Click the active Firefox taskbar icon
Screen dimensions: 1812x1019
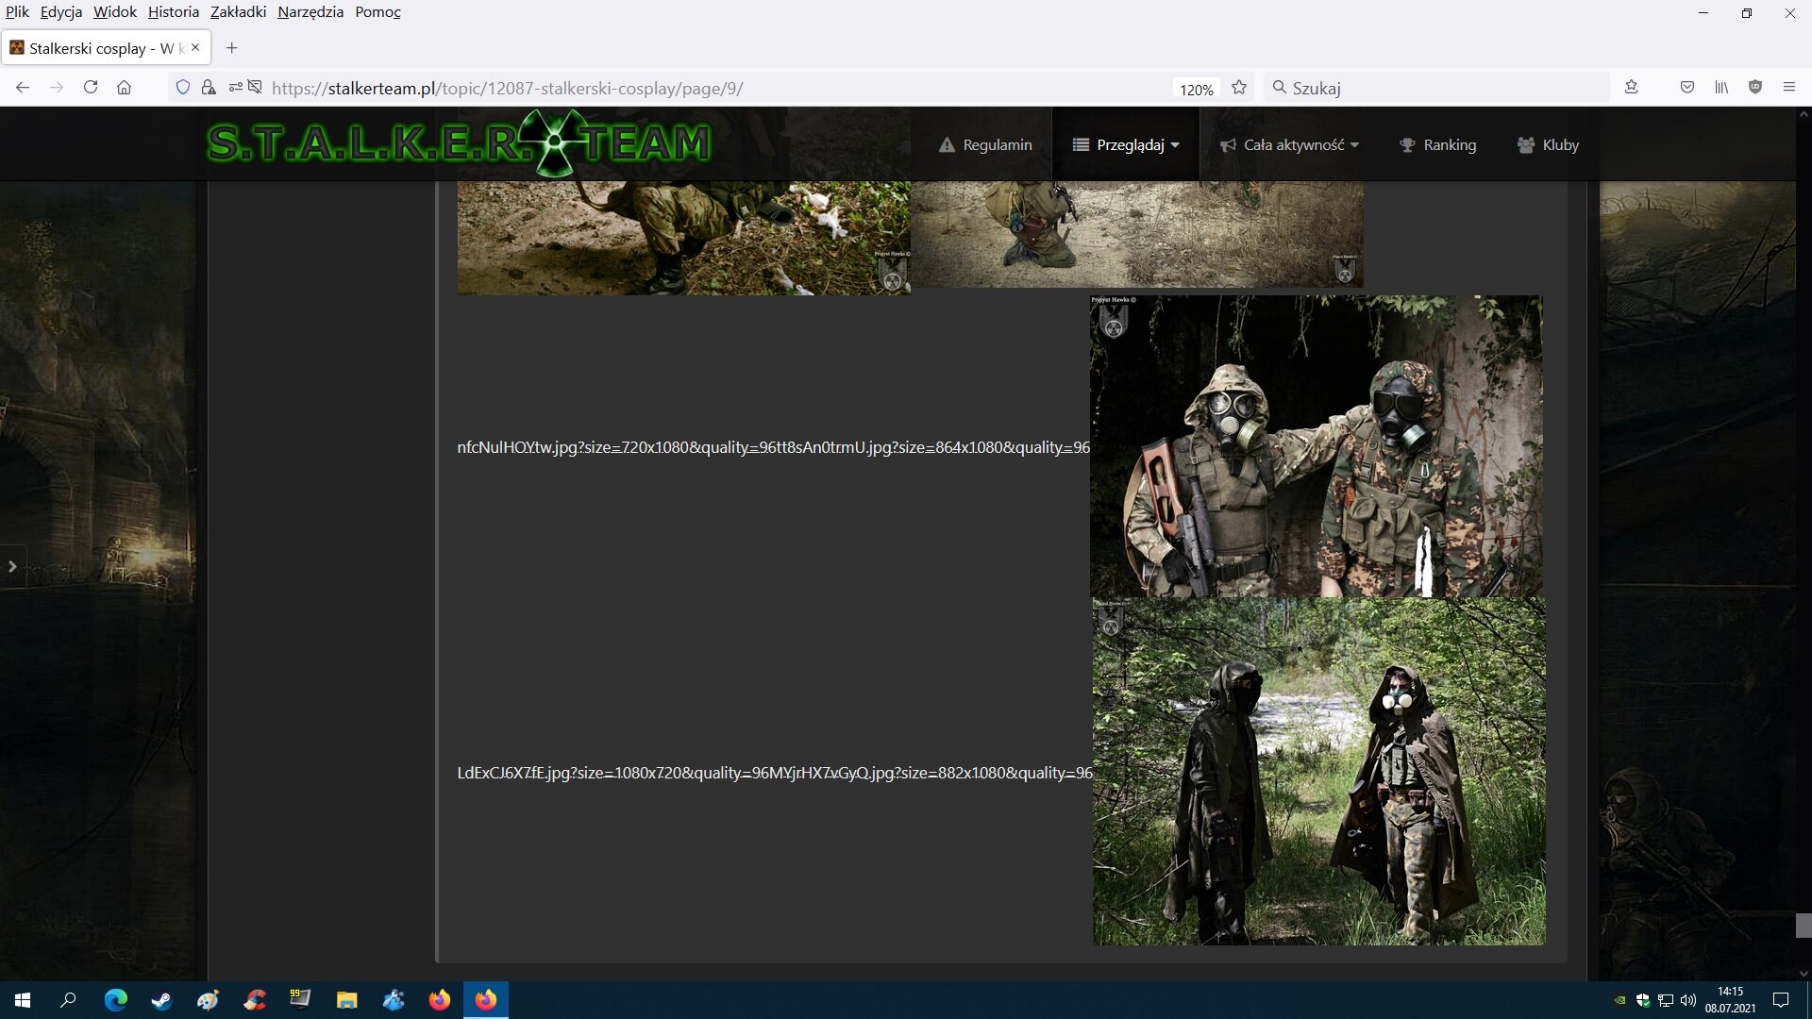pos(485,1000)
